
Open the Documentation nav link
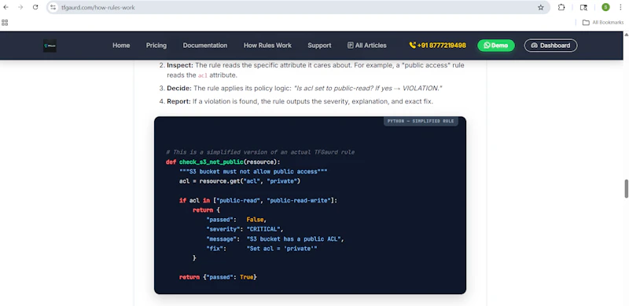point(205,46)
